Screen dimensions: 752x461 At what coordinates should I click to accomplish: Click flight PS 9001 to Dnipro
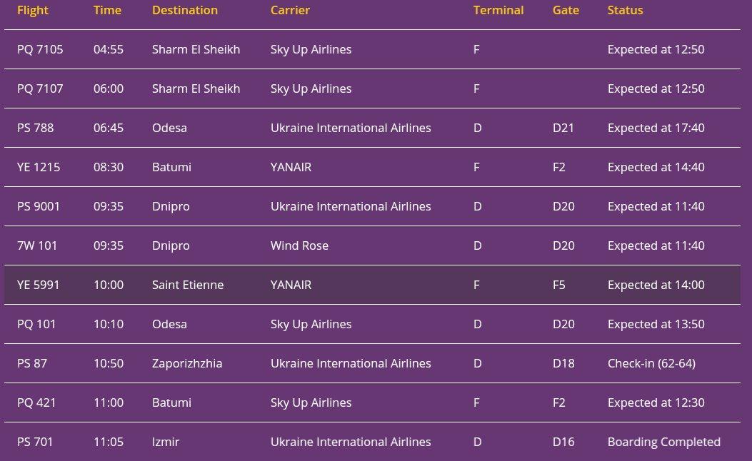[x=372, y=206]
